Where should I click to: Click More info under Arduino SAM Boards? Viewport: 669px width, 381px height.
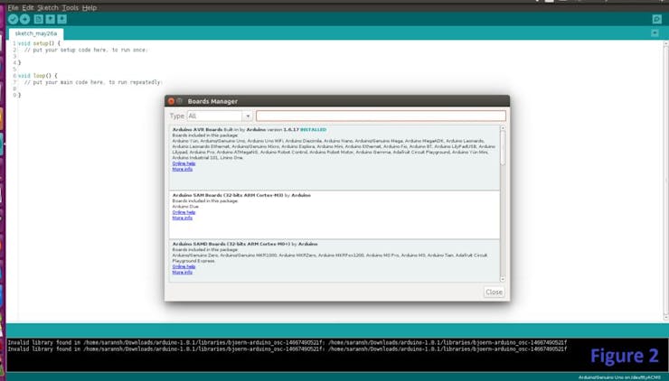click(183, 218)
